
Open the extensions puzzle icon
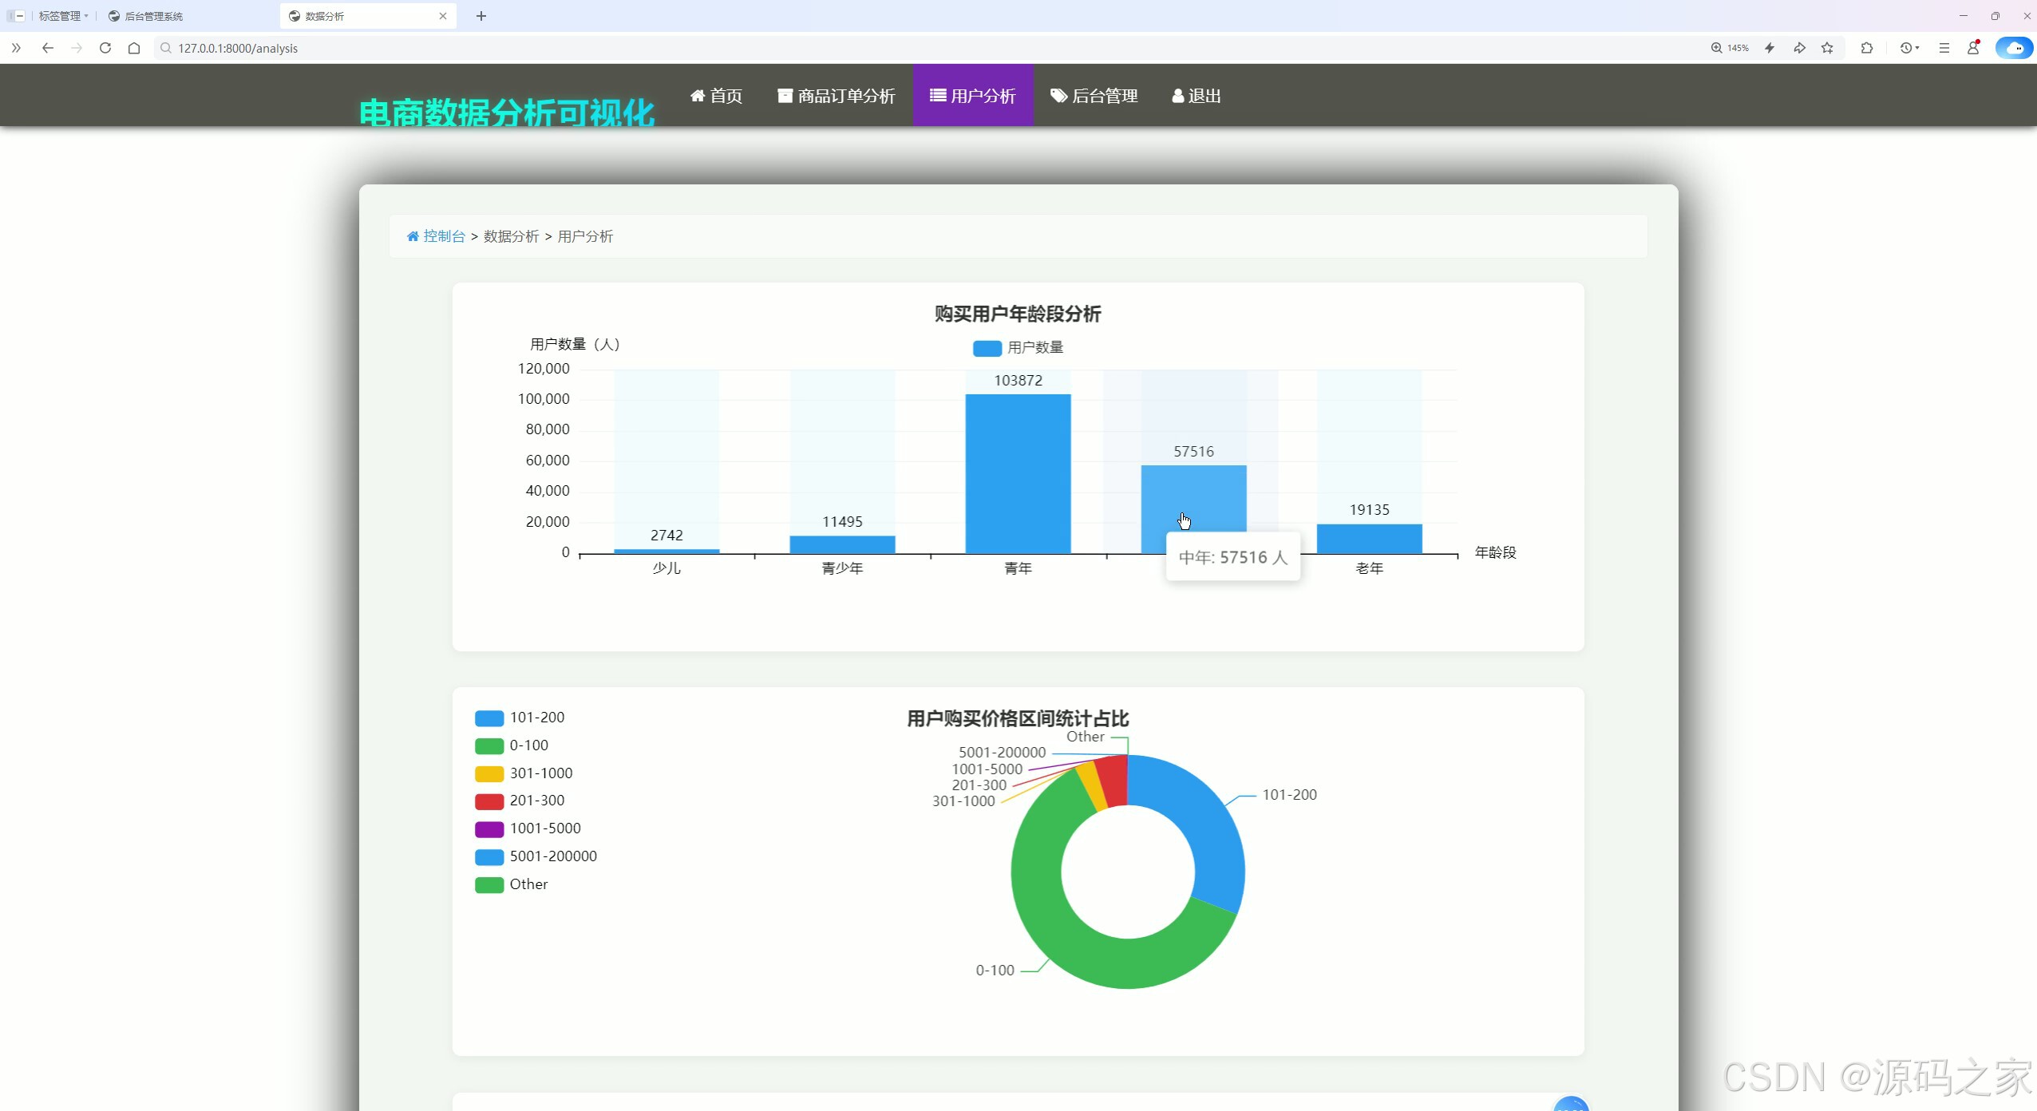(1866, 48)
